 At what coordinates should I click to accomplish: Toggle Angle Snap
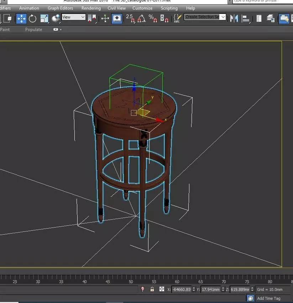[141, 19]
